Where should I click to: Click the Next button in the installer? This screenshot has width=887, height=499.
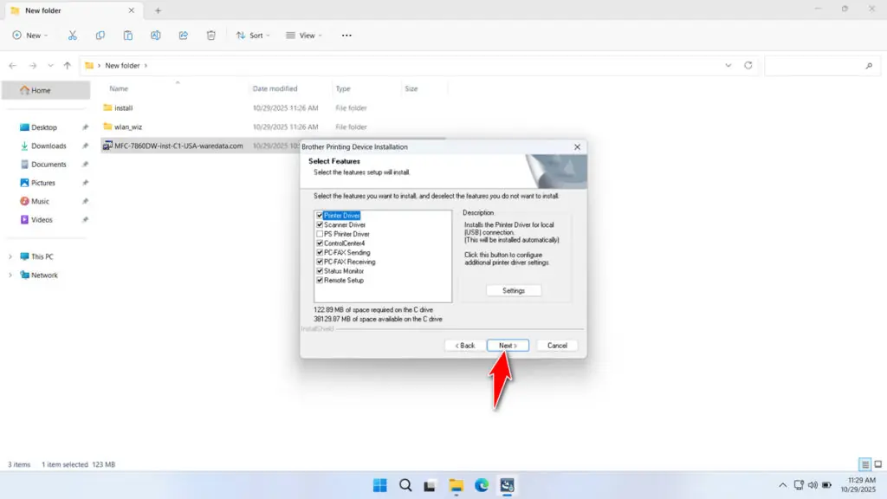coord(508,345)
